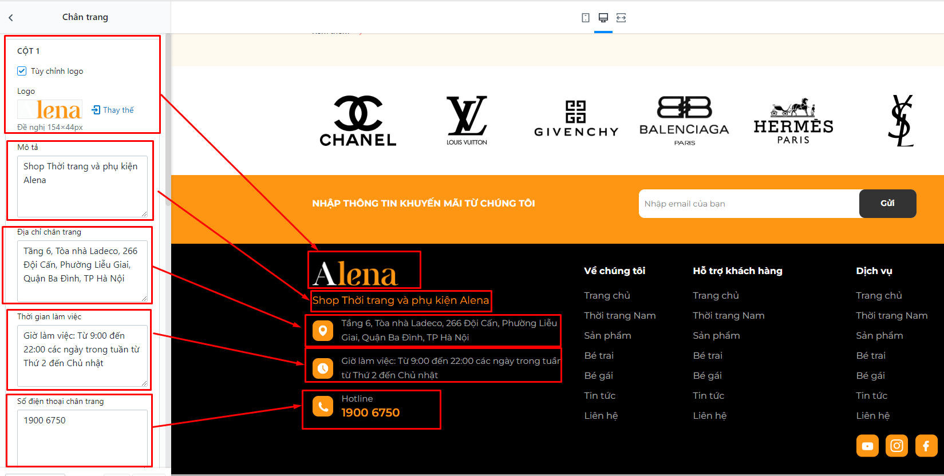The height and width of the screenshot is (476, 944).
Task: Open the Facebook social icon
Action: click(926, 446)
